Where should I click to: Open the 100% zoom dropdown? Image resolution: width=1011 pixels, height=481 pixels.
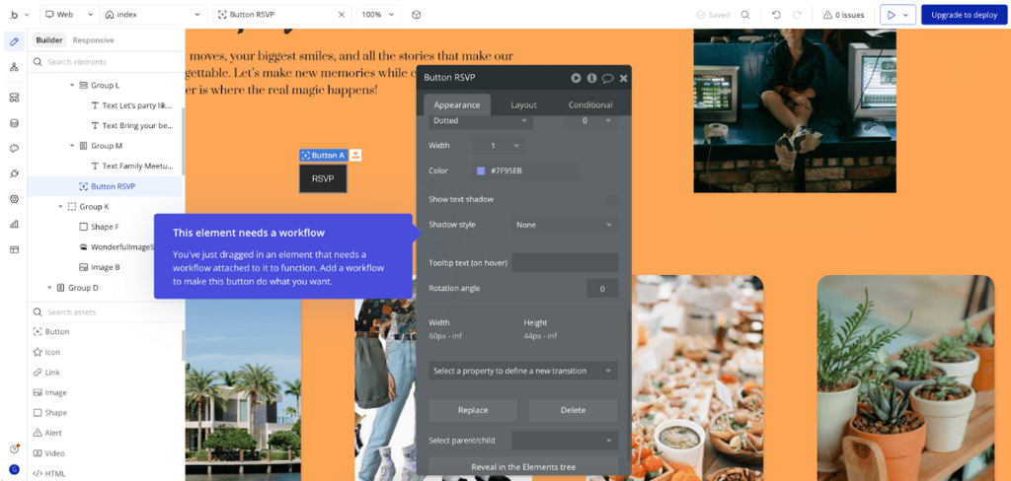point(379,15)
